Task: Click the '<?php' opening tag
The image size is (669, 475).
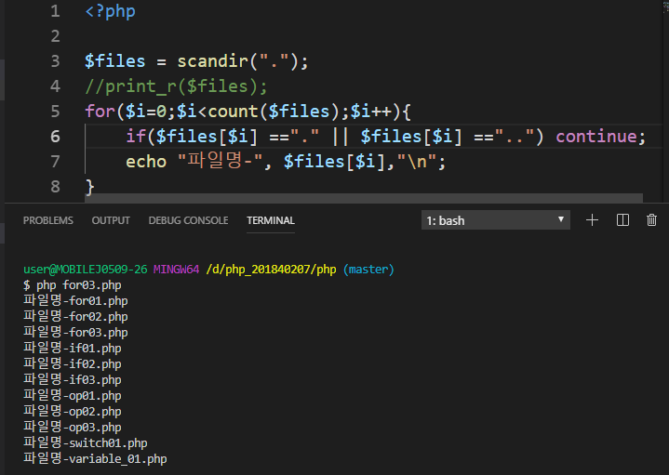Action: click(x=110, y=11)
